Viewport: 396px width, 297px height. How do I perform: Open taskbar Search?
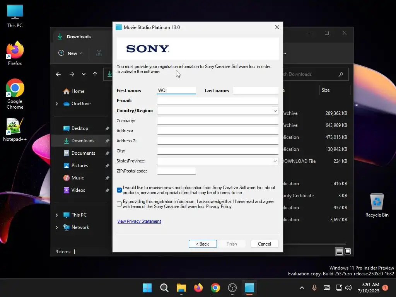click(164, 288)
